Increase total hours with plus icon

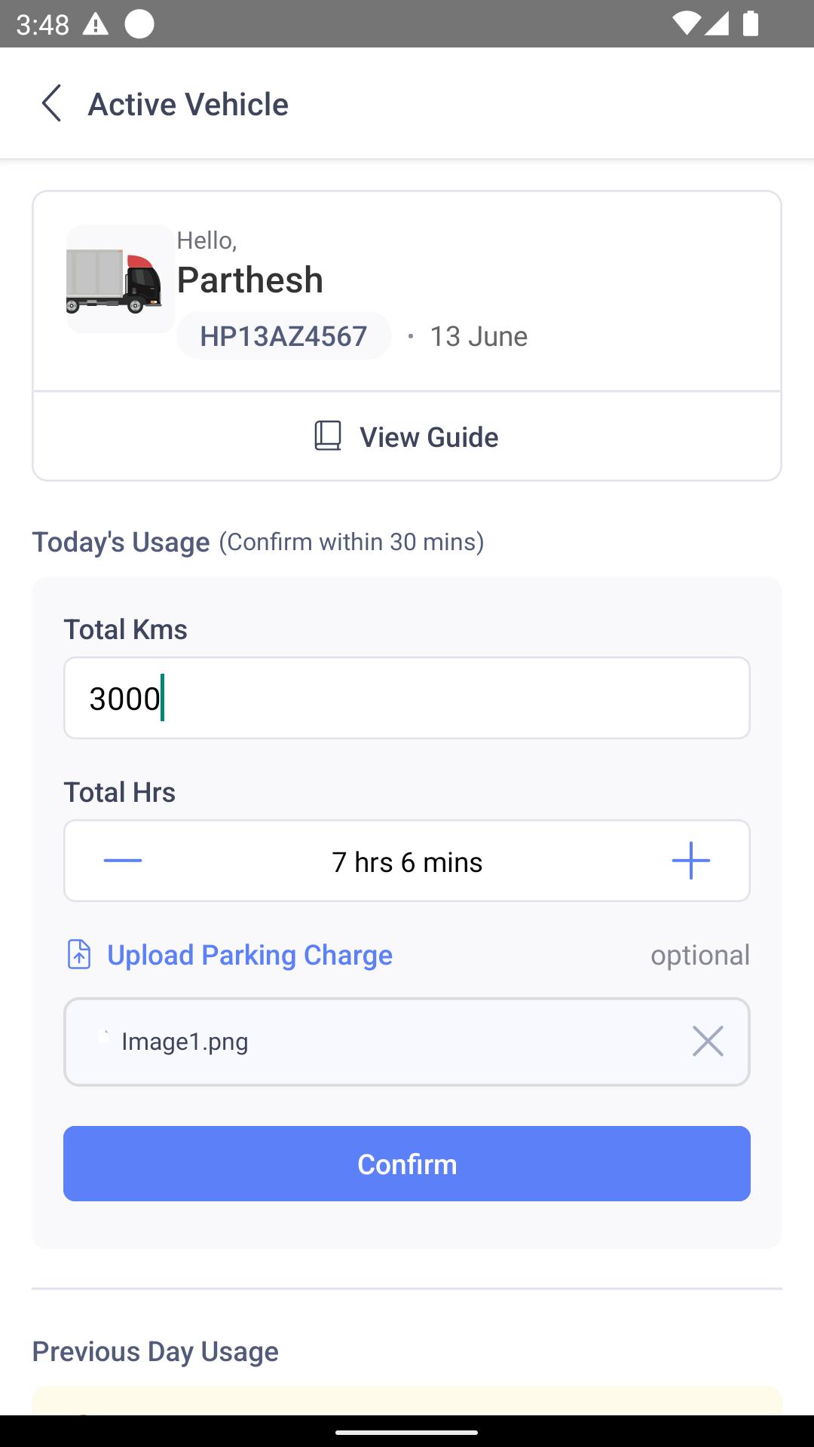coord(690,861)
